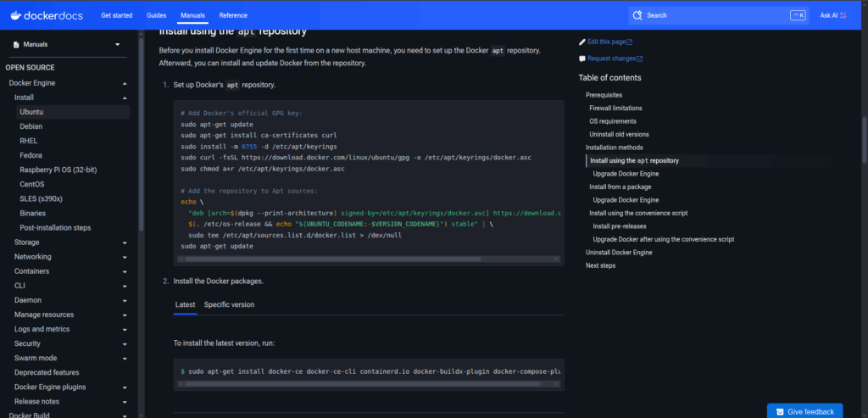The width and height of the screenshot is (868, 418).
Task: Expand the Security sidebar section
Action: point(125,344)
